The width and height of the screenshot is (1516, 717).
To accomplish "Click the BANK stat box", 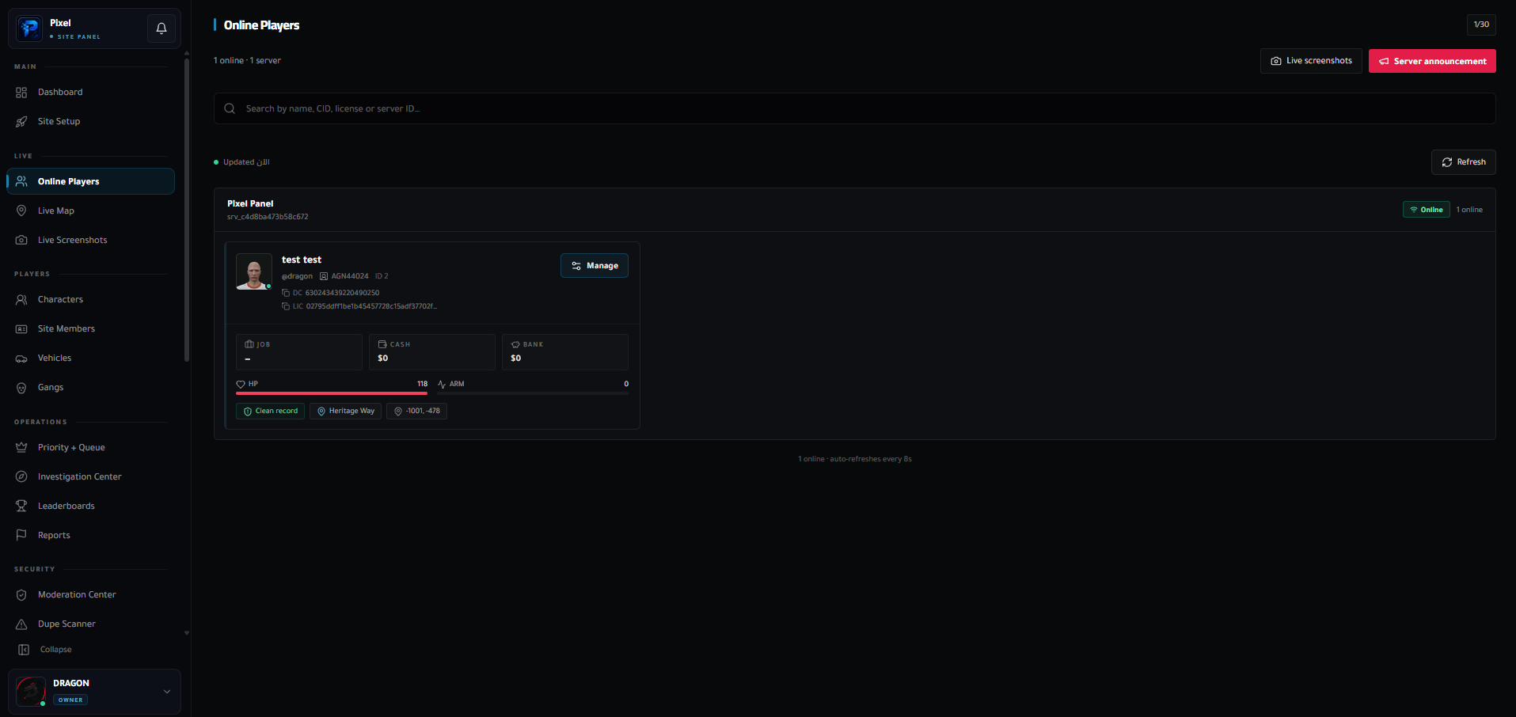I will (x=565, y=352).
